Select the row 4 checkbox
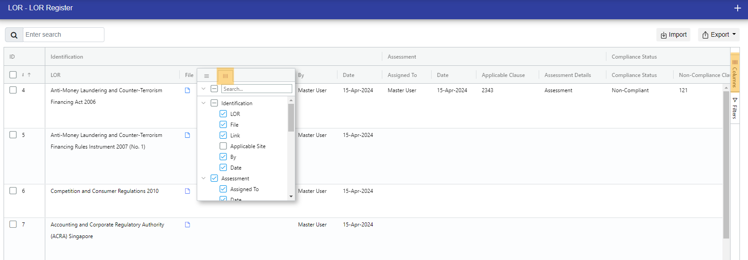The height and width of the screenshot is (260, 748). coord(13,90)
